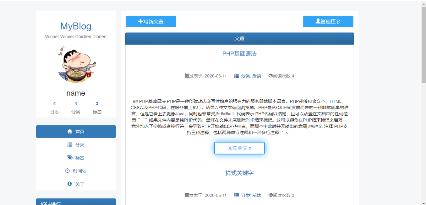
Task: Click calendar icon of PHP基础语法 post date
Action: (x=187, y=76)
